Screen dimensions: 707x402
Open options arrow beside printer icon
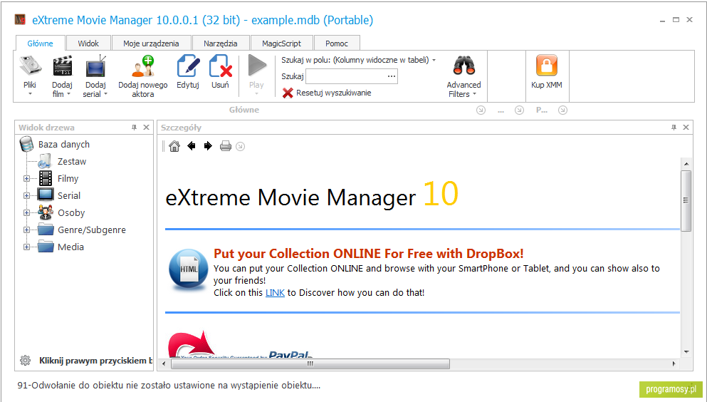241,147
